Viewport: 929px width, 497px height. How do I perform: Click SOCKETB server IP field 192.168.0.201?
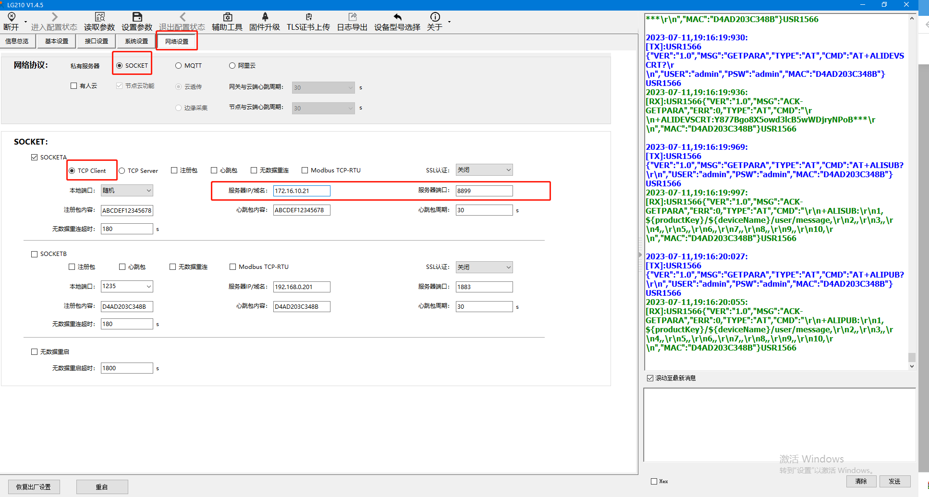click(302, 287)
